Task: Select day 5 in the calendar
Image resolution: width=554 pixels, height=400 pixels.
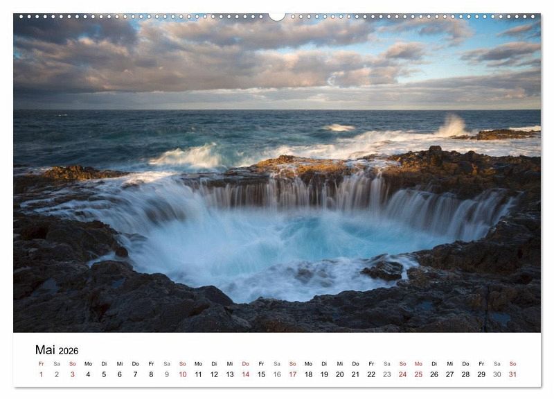Action: pos(104,374)
